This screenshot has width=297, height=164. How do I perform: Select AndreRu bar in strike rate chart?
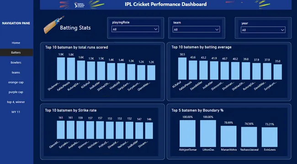[80, 130]
